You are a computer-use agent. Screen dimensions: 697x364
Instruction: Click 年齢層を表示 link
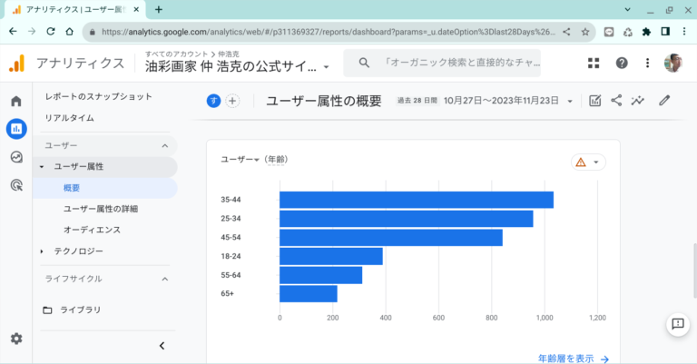[574, 359]
